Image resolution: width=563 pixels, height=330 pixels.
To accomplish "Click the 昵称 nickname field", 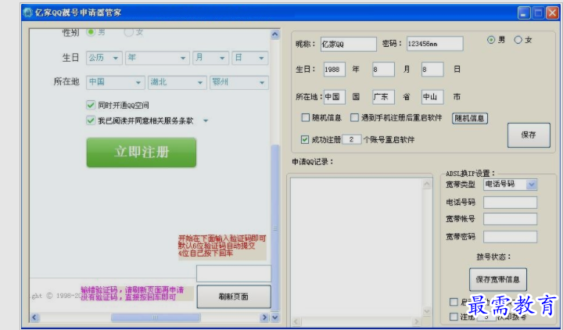I will (x=348, y=44).
